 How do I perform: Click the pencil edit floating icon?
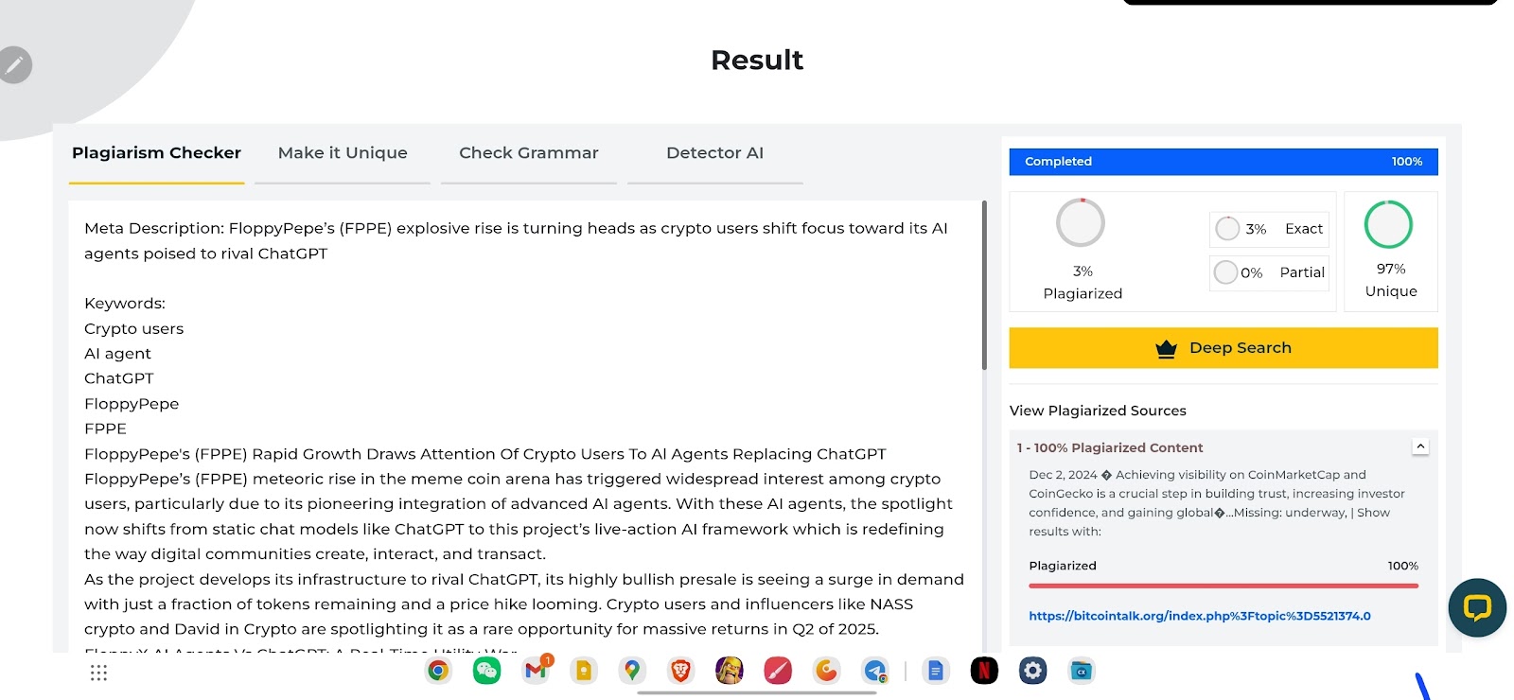coord(14,65)
